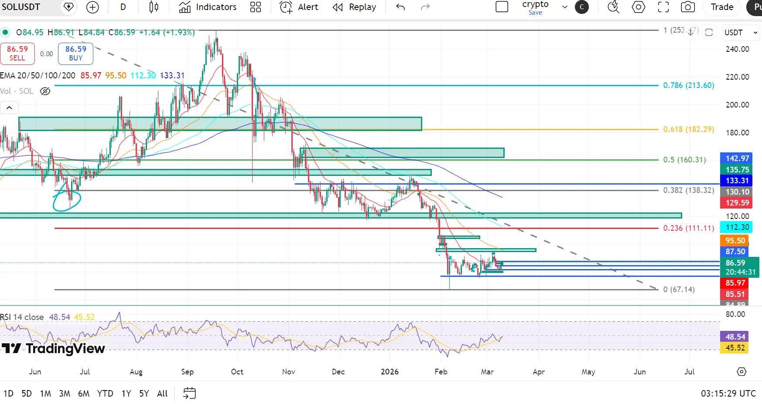Select the 3M date range
762x404 pixels.
(65, 394)
